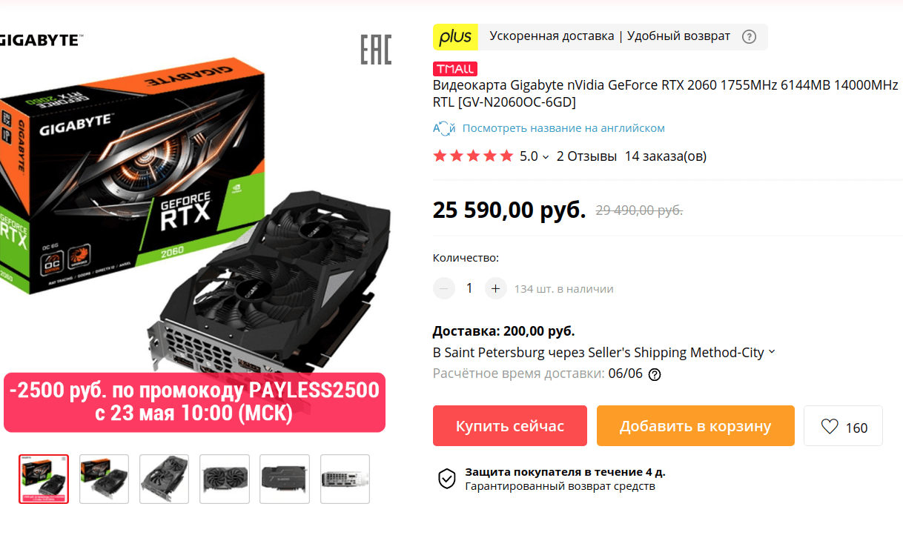Select the thumbnail showing rear ports view
Screen dimensions: 903x538
(x=345, y=479)
